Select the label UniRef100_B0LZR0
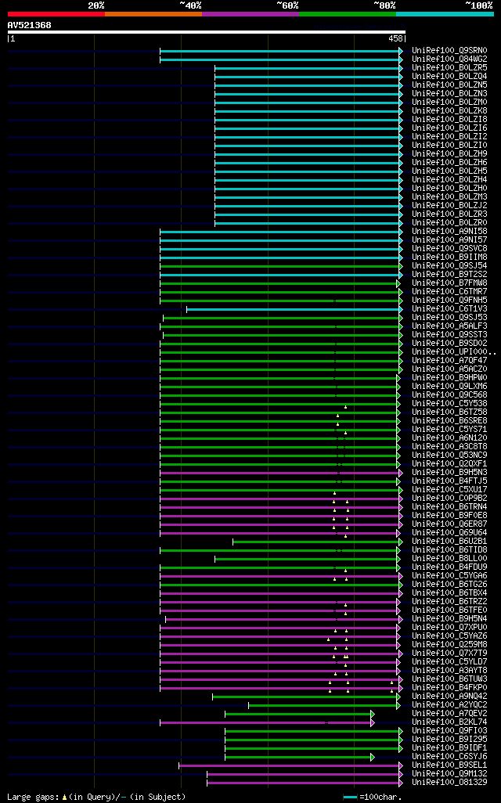The width and height of the screenshot is (501, 803). [450, 223]
